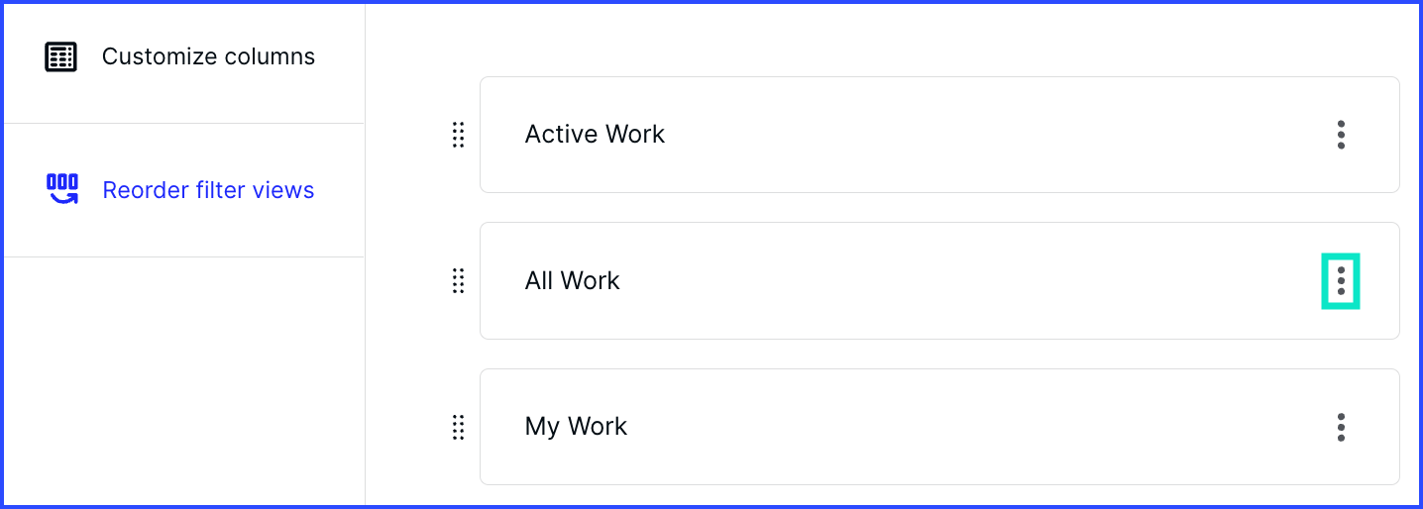Click empty area of Active Work row

991,135
